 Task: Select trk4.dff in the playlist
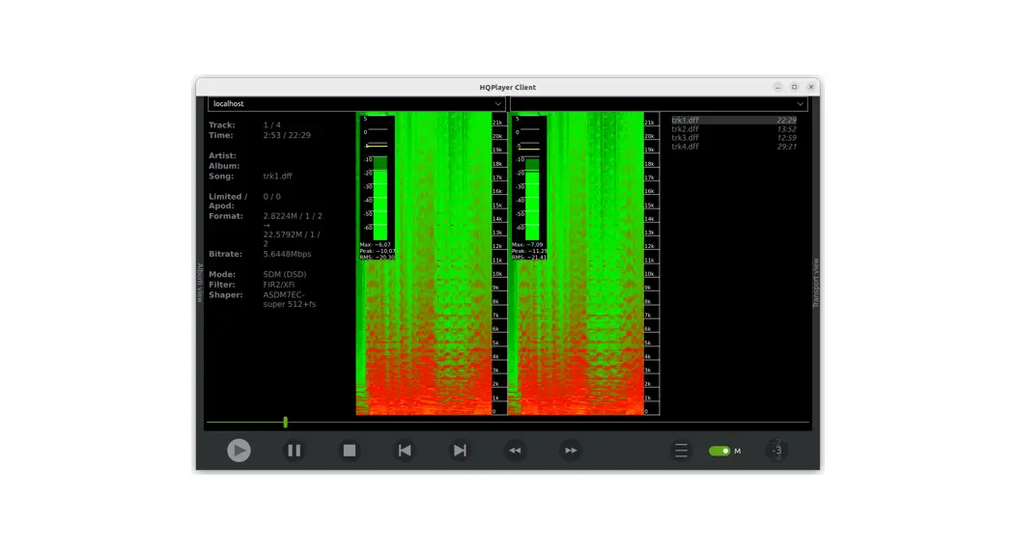coord(734,147)
